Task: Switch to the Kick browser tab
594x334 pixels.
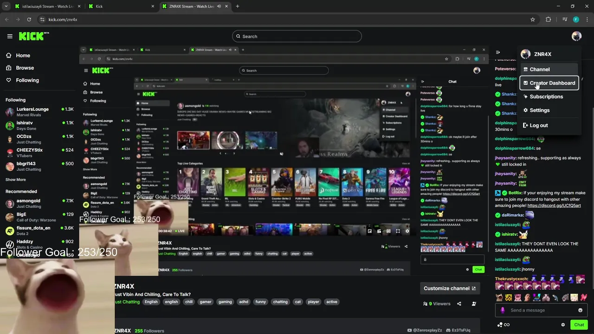Action: tap(121, 6)
